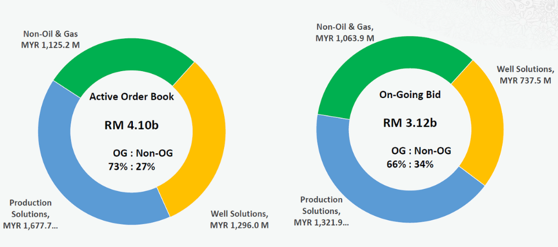Click the Well Solutions MYR 737.5 M label
The image size is (558, 247).
click(x=526, y=74)
